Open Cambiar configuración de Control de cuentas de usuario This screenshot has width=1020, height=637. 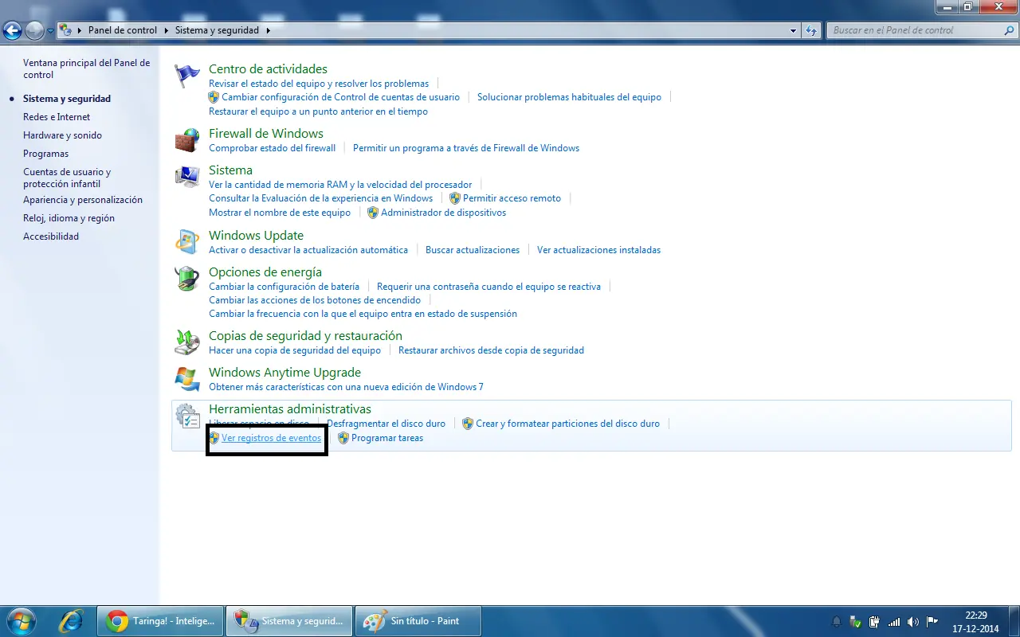point(340,97)
